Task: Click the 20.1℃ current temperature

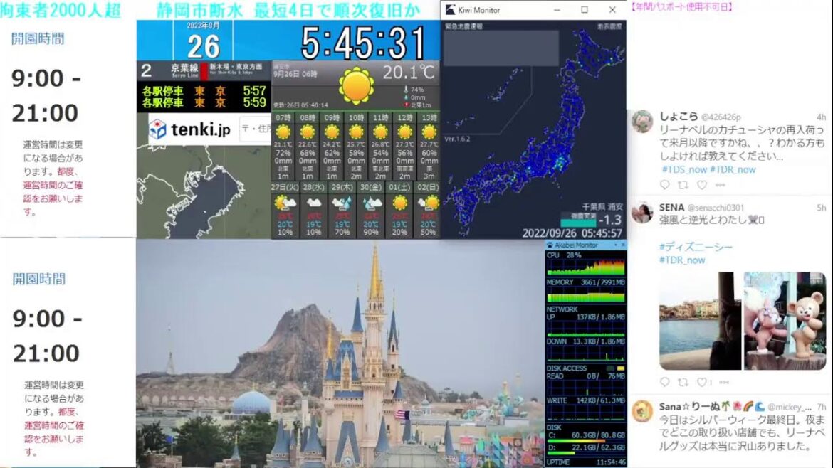Action: pos(408,72)
